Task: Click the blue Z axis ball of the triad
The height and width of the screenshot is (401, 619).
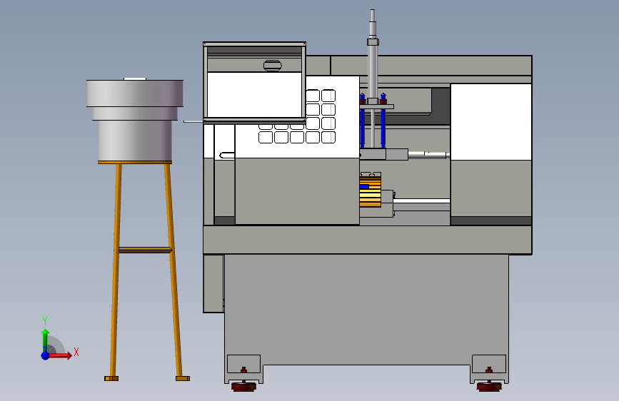Action: tap(46, 355)
